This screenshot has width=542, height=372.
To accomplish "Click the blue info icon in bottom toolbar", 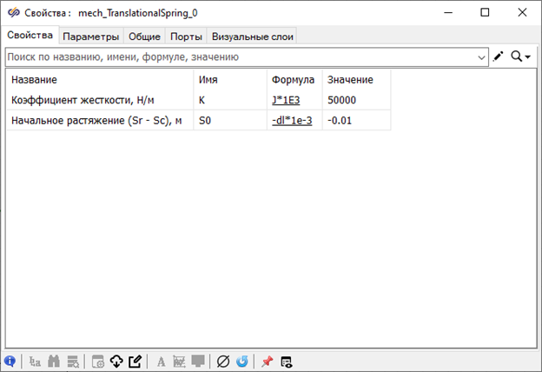I will (x=10, y=361).
